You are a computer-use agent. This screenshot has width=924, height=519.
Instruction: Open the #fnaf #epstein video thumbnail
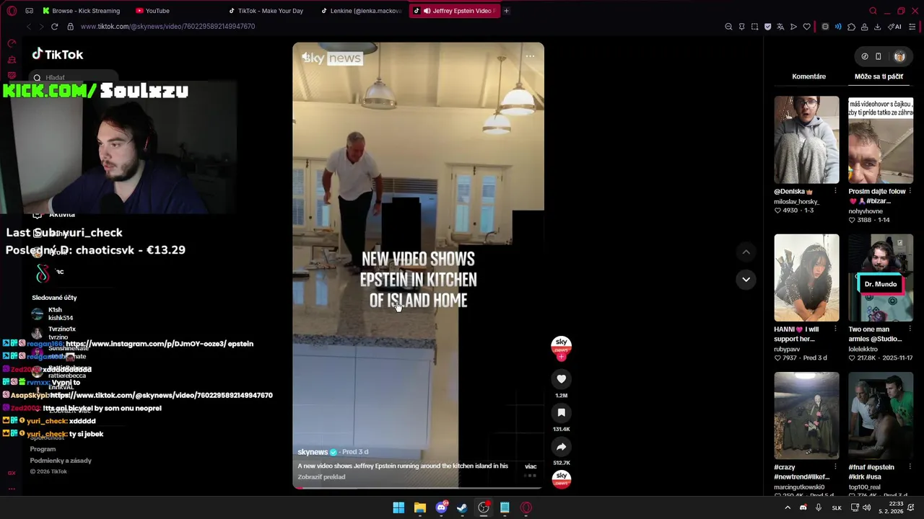(x=880, y=416)
